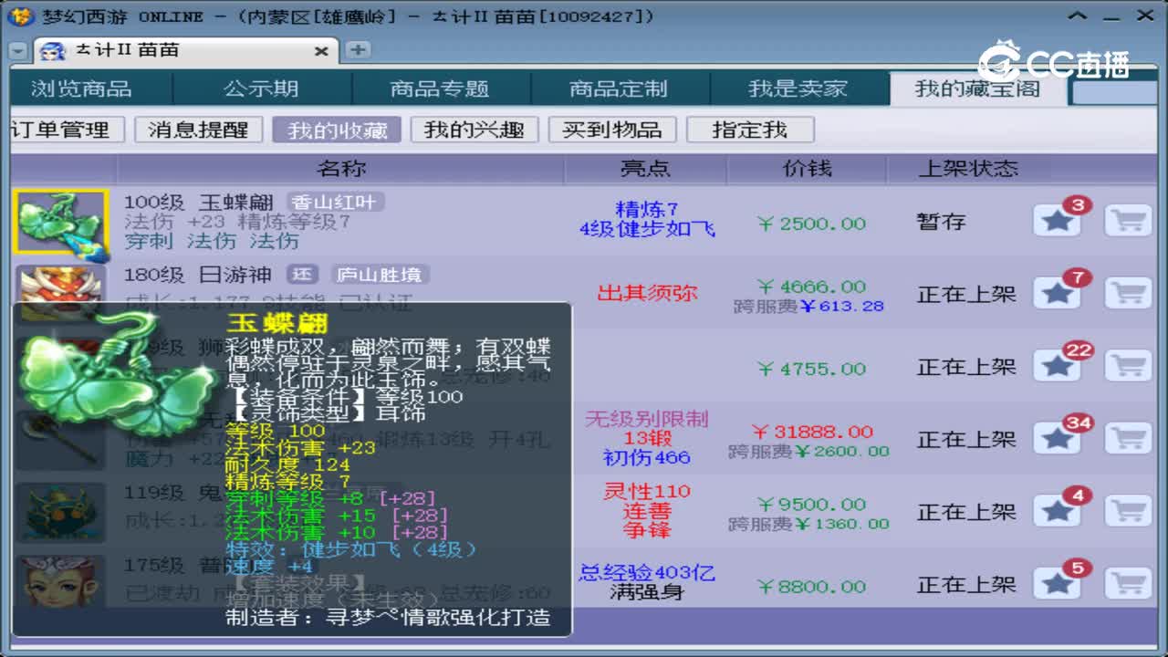Click favorite star on ¥8800.00 row
The image size is (1168, 657).
tap(1058, 583)
